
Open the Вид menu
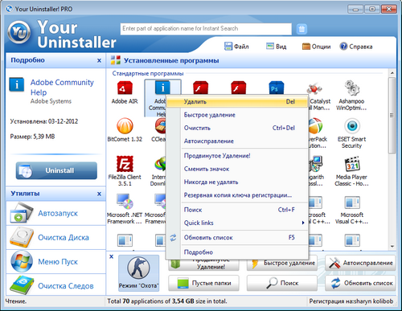(x=277, y=47)
